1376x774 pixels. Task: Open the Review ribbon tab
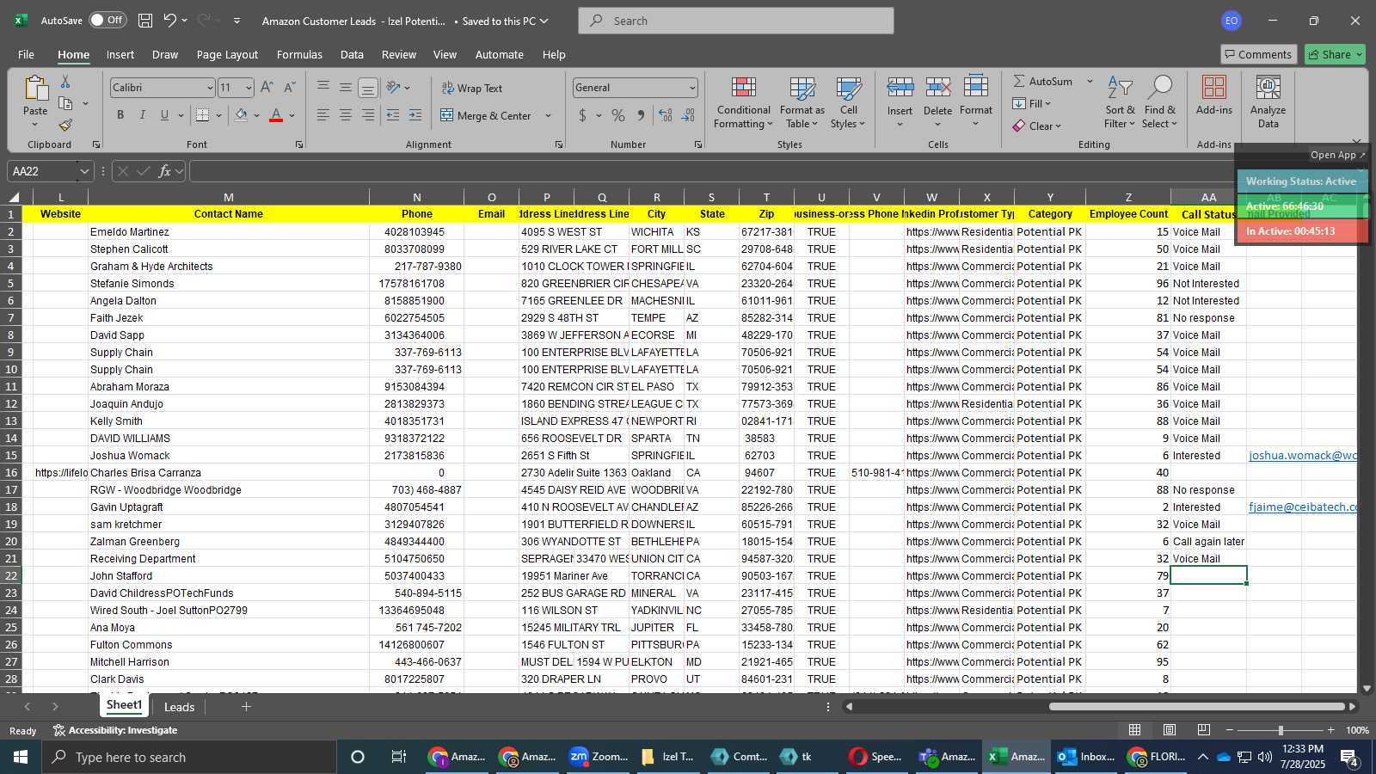click(399, 54)
